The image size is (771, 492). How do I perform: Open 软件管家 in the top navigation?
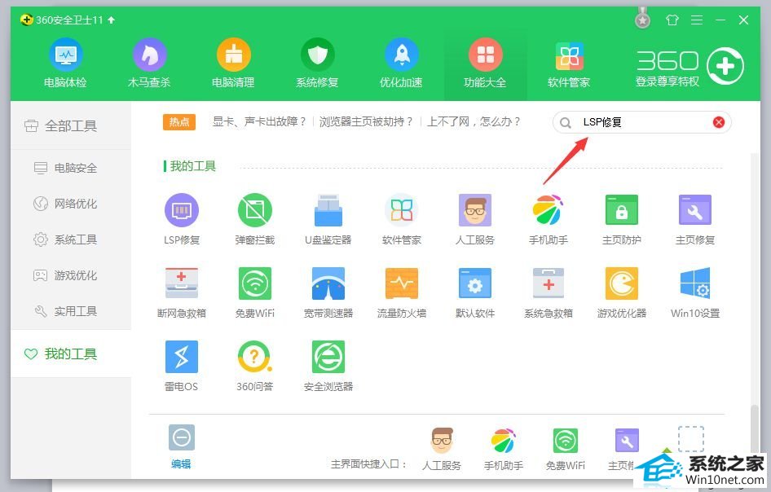click(569, 64)
